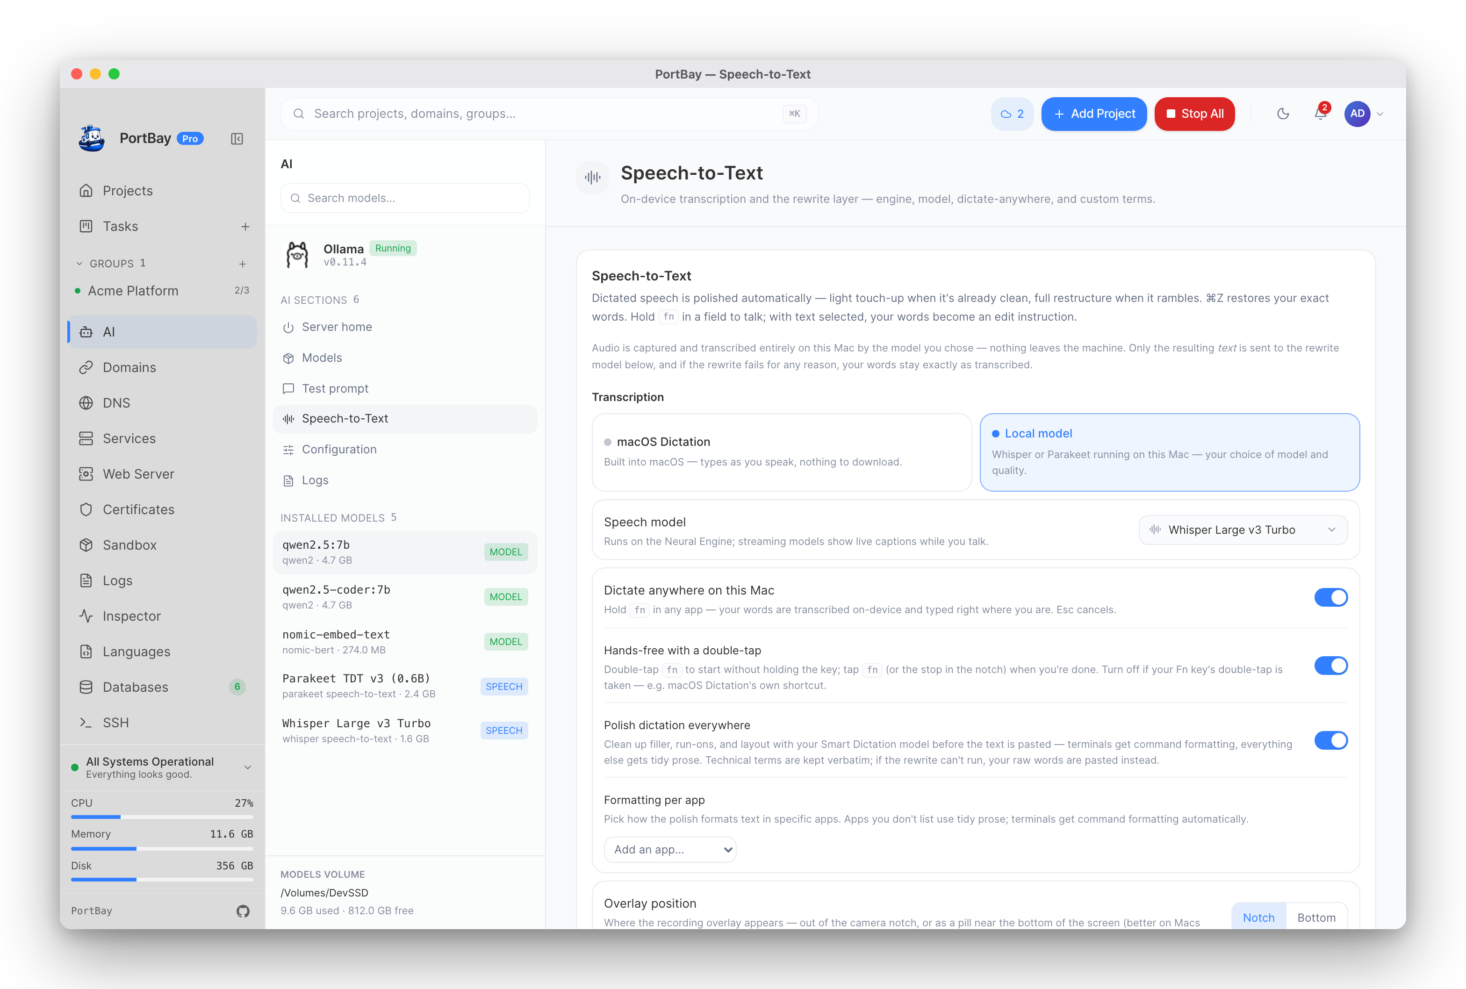Screen dimensions: 1466x989
Task: Open Models in AI sections
Action: pyautogui.click(x=405, y=358)
